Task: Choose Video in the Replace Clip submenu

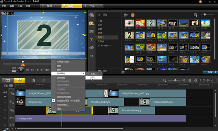Action: 94,74
